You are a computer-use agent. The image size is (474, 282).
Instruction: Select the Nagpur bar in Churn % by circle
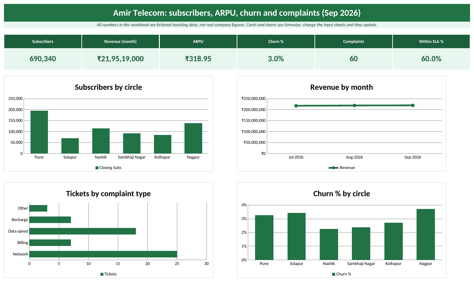pos(426,235)
